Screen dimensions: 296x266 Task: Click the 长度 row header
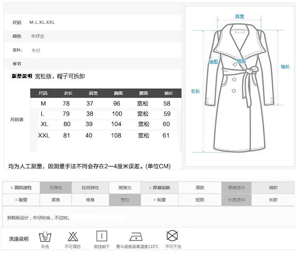click(x=159, y=200)
